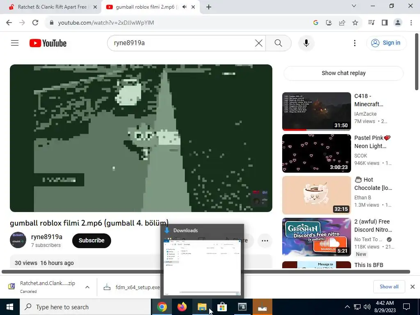Select Downloads window preview thumbnail
Viewport: 420px width, 315px height.
point(202,267)
